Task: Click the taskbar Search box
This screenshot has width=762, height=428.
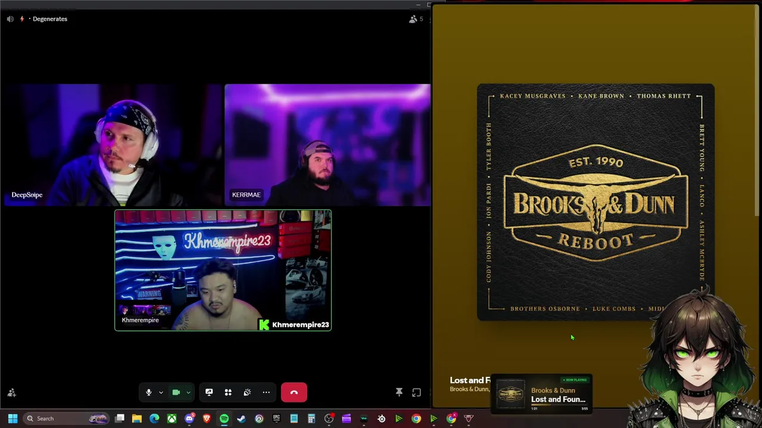Action: pos(66,418)
